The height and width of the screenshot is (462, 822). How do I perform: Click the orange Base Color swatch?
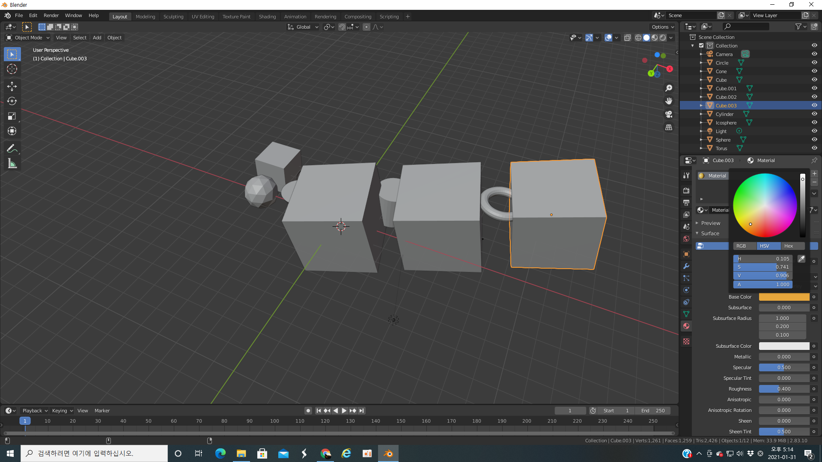tap(784, 297)
